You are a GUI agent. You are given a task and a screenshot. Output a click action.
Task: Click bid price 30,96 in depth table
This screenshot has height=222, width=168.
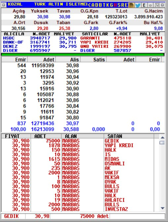point(72,71)
